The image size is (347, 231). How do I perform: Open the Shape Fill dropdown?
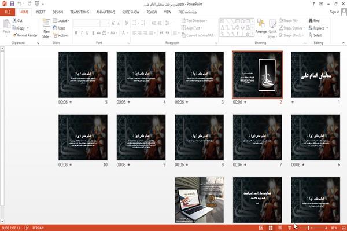[x=289, y=21]
